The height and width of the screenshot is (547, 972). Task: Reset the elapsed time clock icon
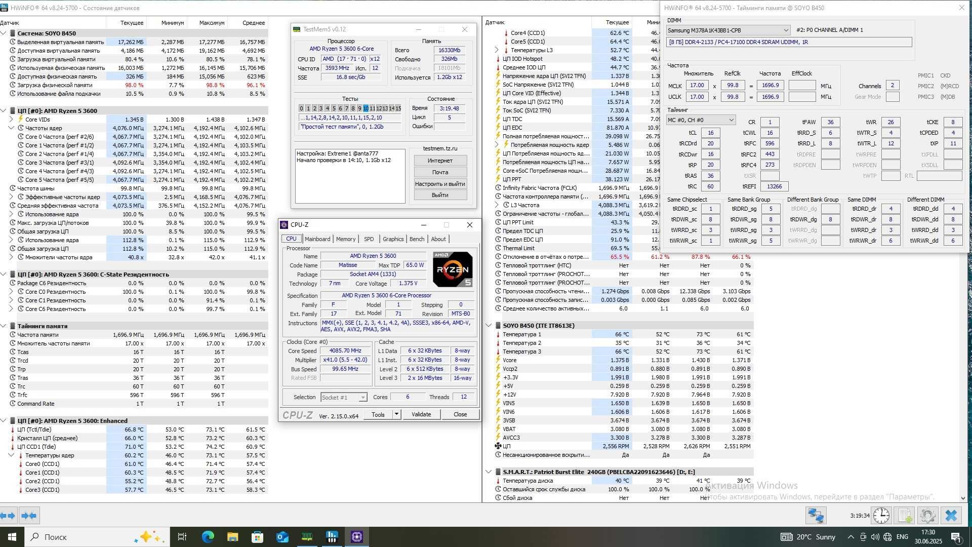881,516
